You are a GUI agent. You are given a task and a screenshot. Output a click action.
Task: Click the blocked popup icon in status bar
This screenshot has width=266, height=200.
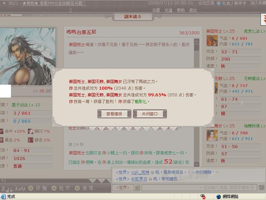click(x=203, y=196)
